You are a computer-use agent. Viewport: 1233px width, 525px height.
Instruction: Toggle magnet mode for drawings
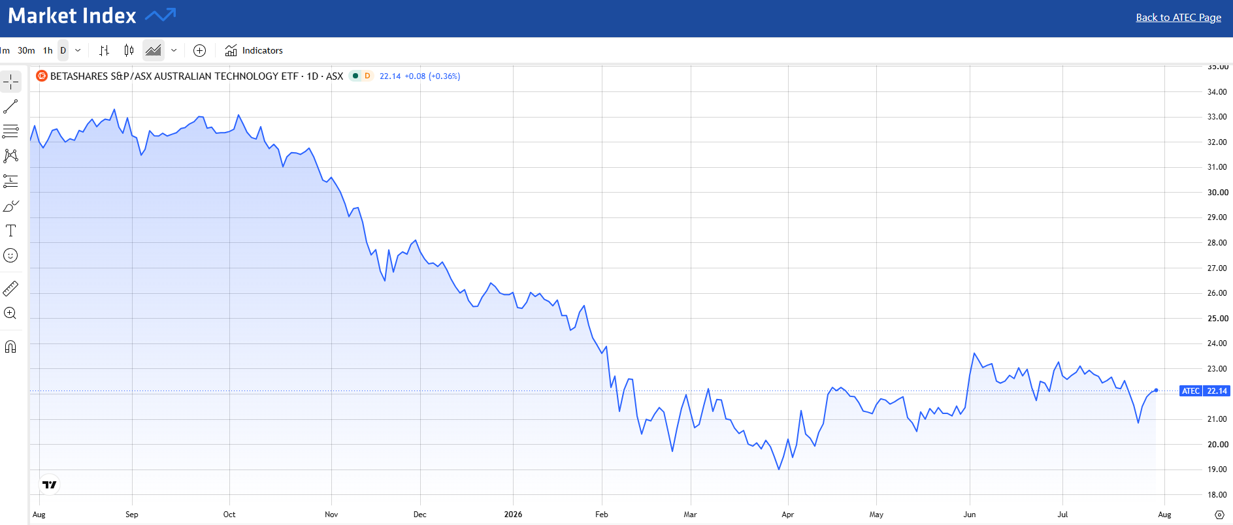11,346
